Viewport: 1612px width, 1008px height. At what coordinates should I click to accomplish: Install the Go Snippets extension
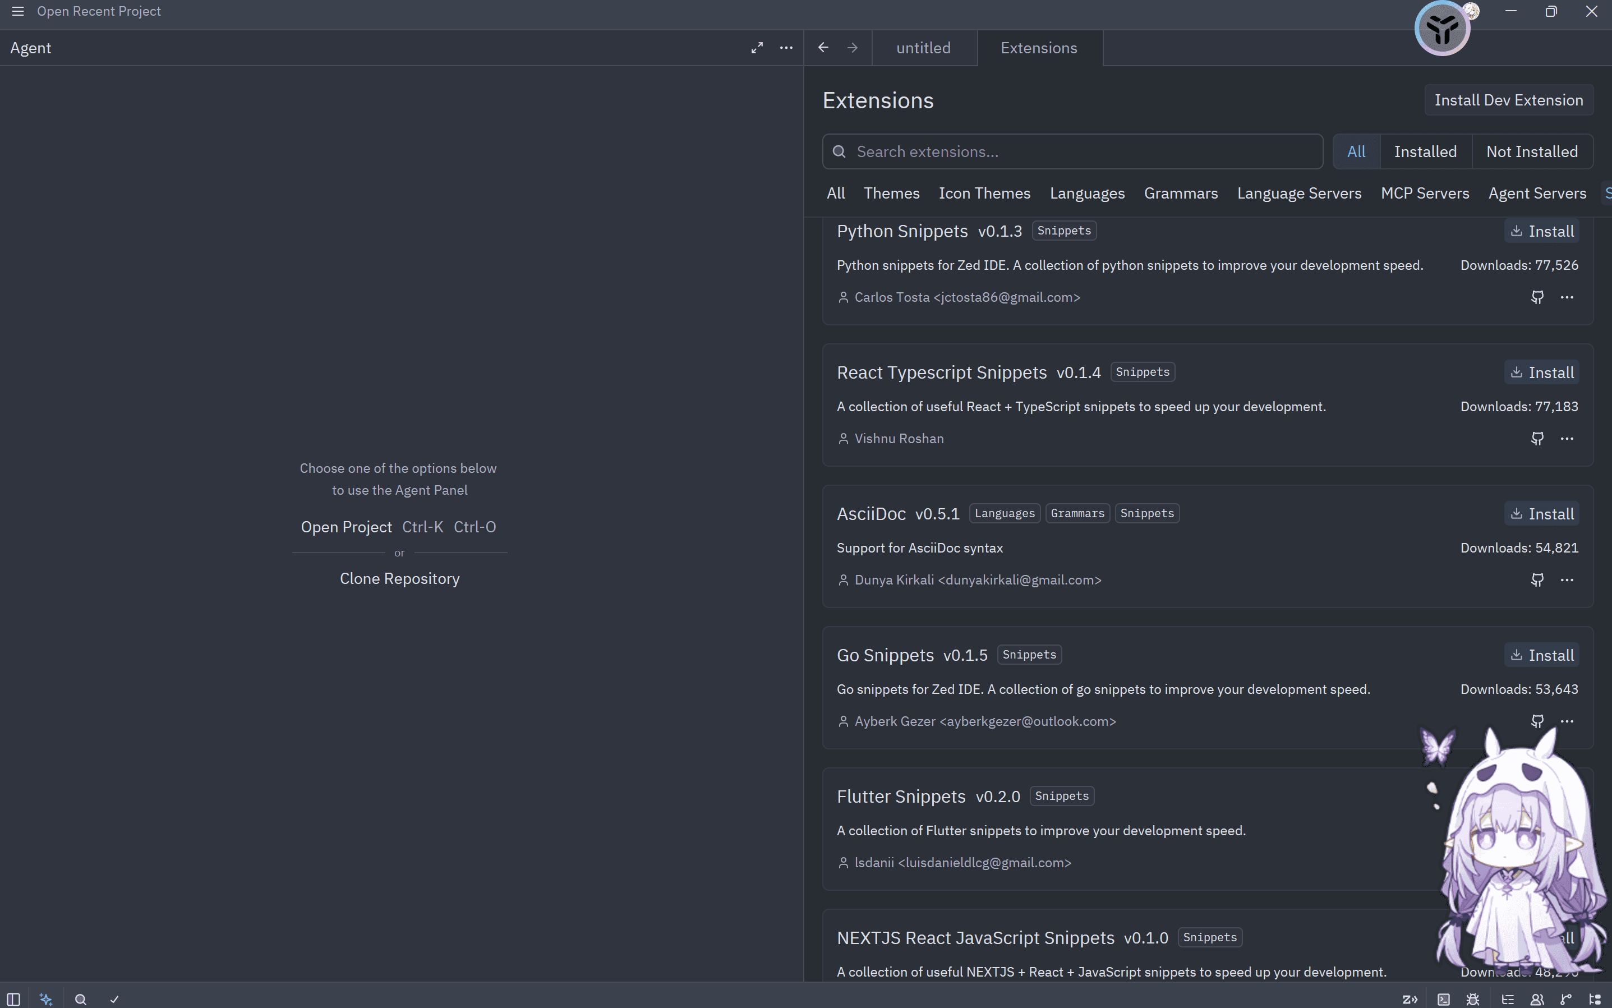[x=1541, y=655]
